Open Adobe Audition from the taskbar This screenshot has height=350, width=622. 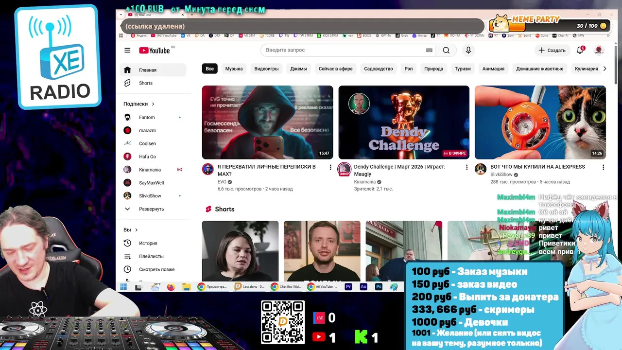[x=363, y=287]
